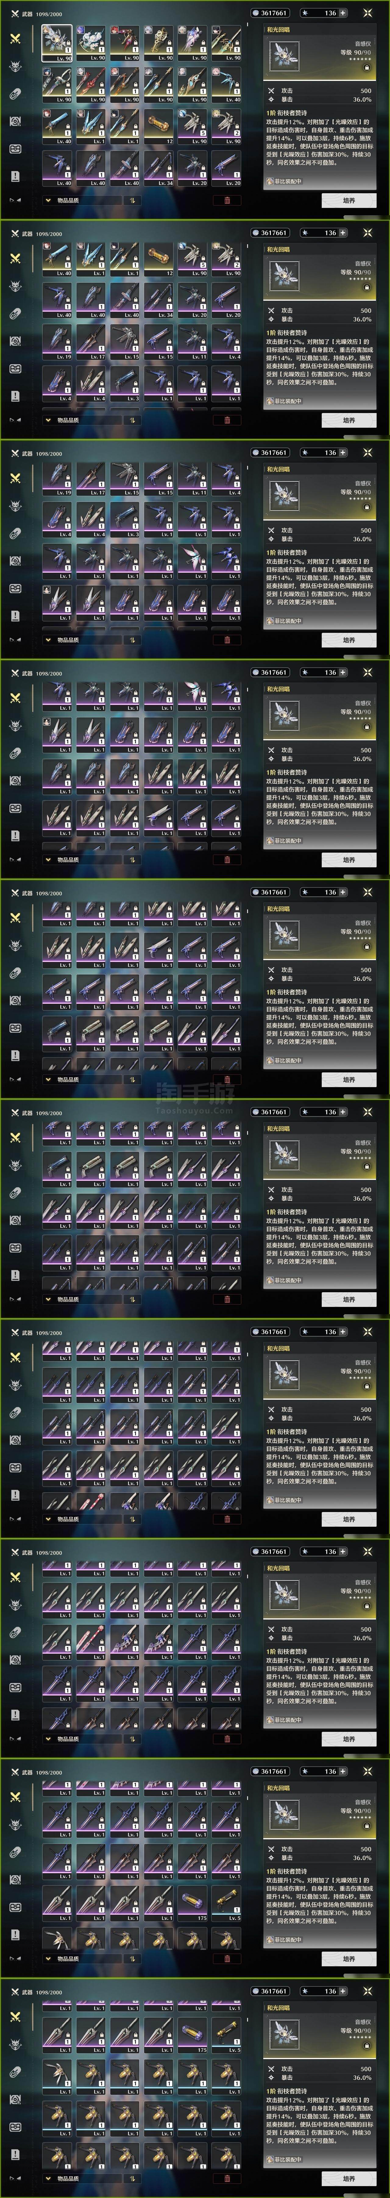Click the shell credit coin icon beside 3617661

coord(255,14)
